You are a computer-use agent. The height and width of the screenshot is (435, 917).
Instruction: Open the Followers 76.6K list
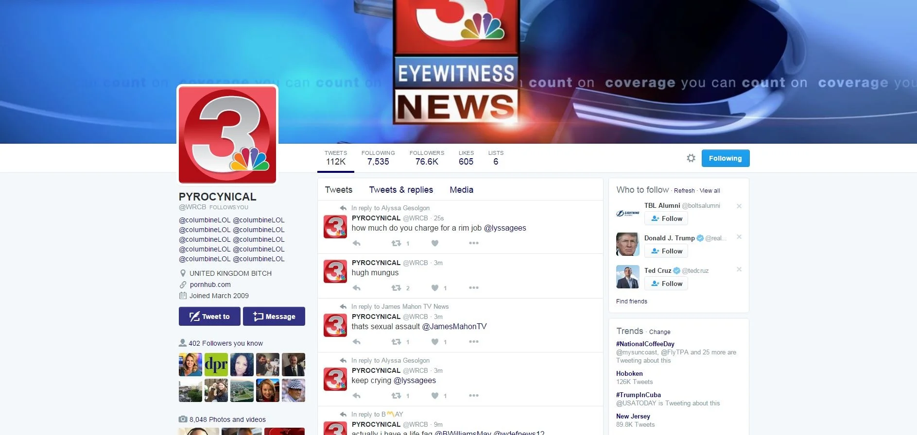[427, 158]
